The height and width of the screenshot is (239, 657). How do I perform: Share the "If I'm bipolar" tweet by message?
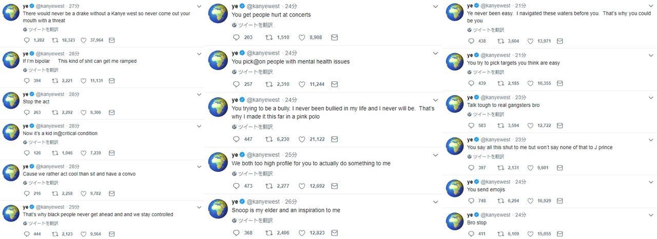click(111, 81)
